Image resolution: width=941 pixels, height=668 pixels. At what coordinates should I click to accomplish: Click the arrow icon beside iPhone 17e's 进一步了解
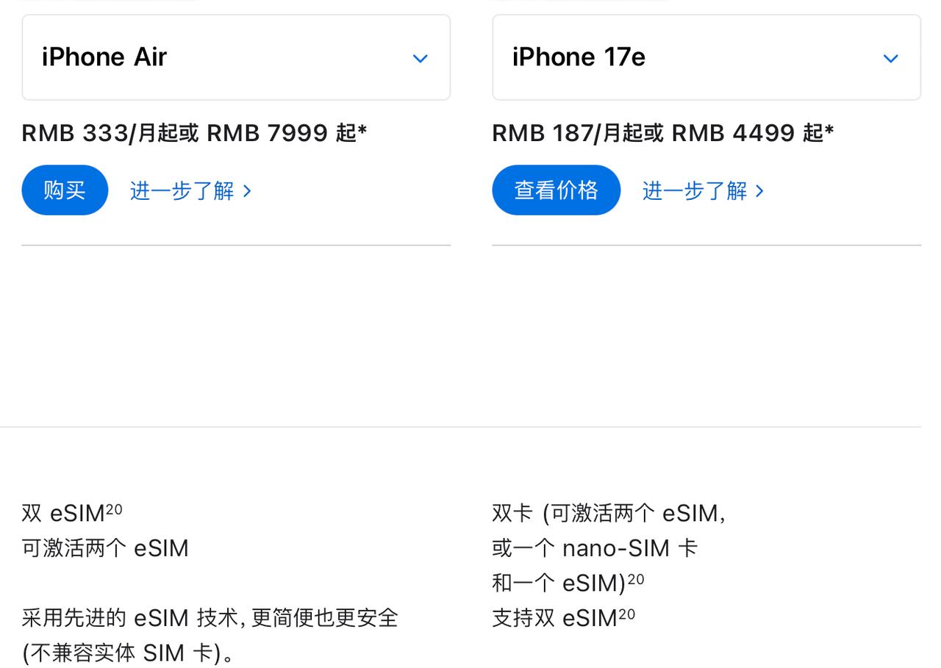[760, 190]
